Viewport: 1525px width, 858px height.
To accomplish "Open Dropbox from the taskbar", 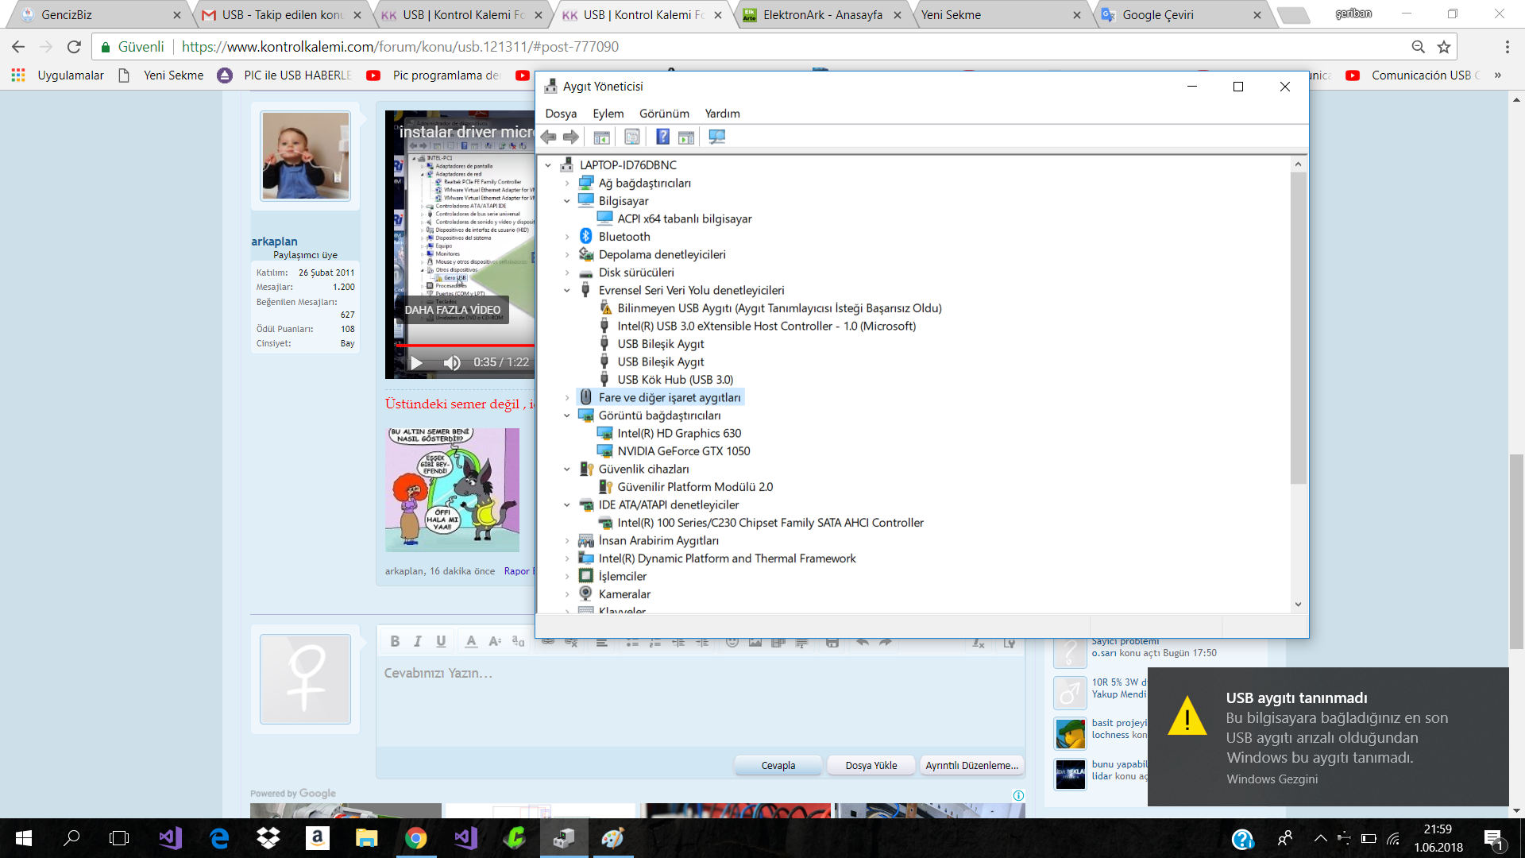I will (x=268, y=838).
